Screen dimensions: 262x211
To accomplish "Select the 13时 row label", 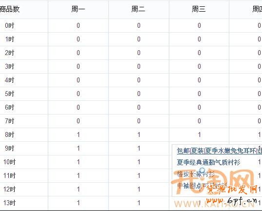I will coord(10,203).
